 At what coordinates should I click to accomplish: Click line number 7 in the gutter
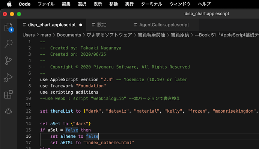(30, 79)
